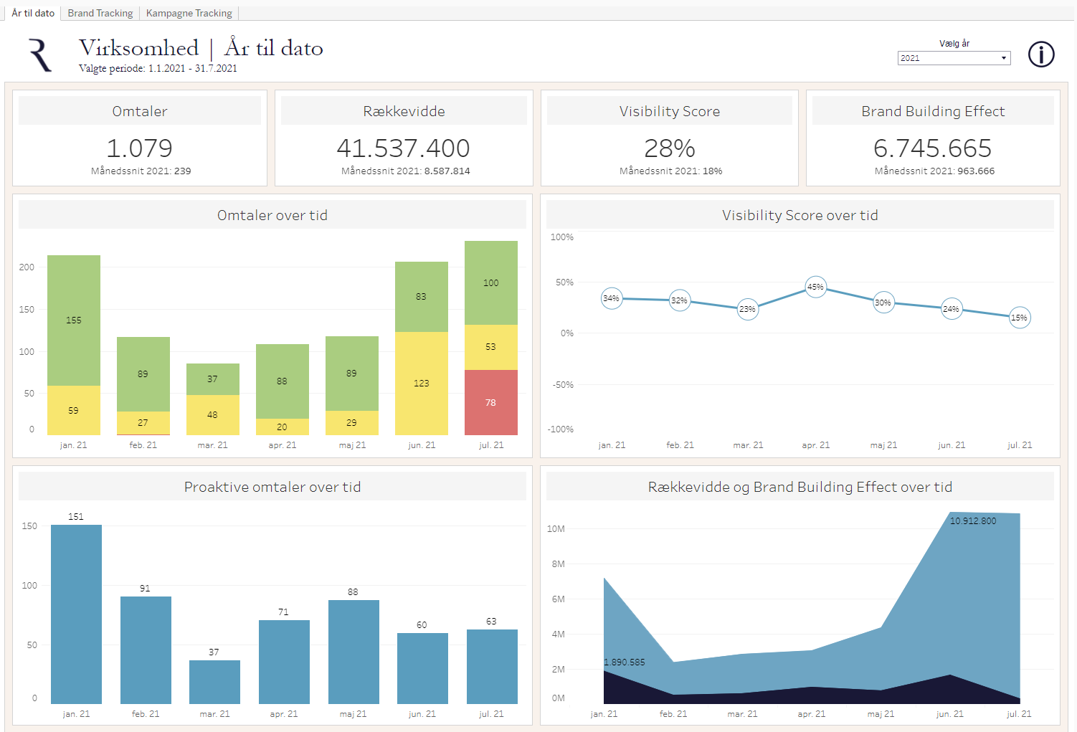The image size is (1077, 732).
Task: Click the Omtaler KPI value 1.079
Action: [x=140, y=148]
